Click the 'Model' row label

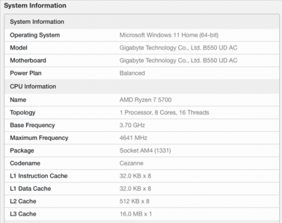(18, 48)
